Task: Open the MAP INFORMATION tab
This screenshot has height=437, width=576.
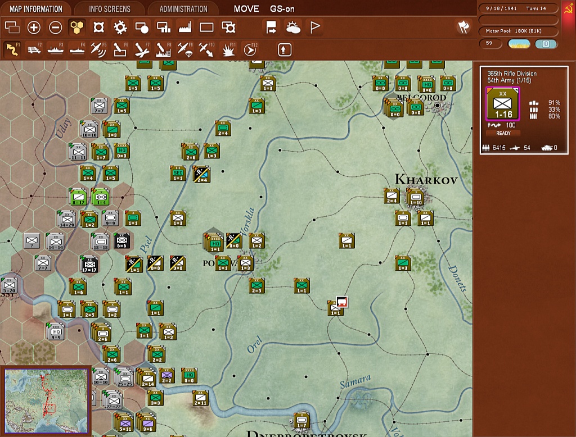Action: click(35, 9)
